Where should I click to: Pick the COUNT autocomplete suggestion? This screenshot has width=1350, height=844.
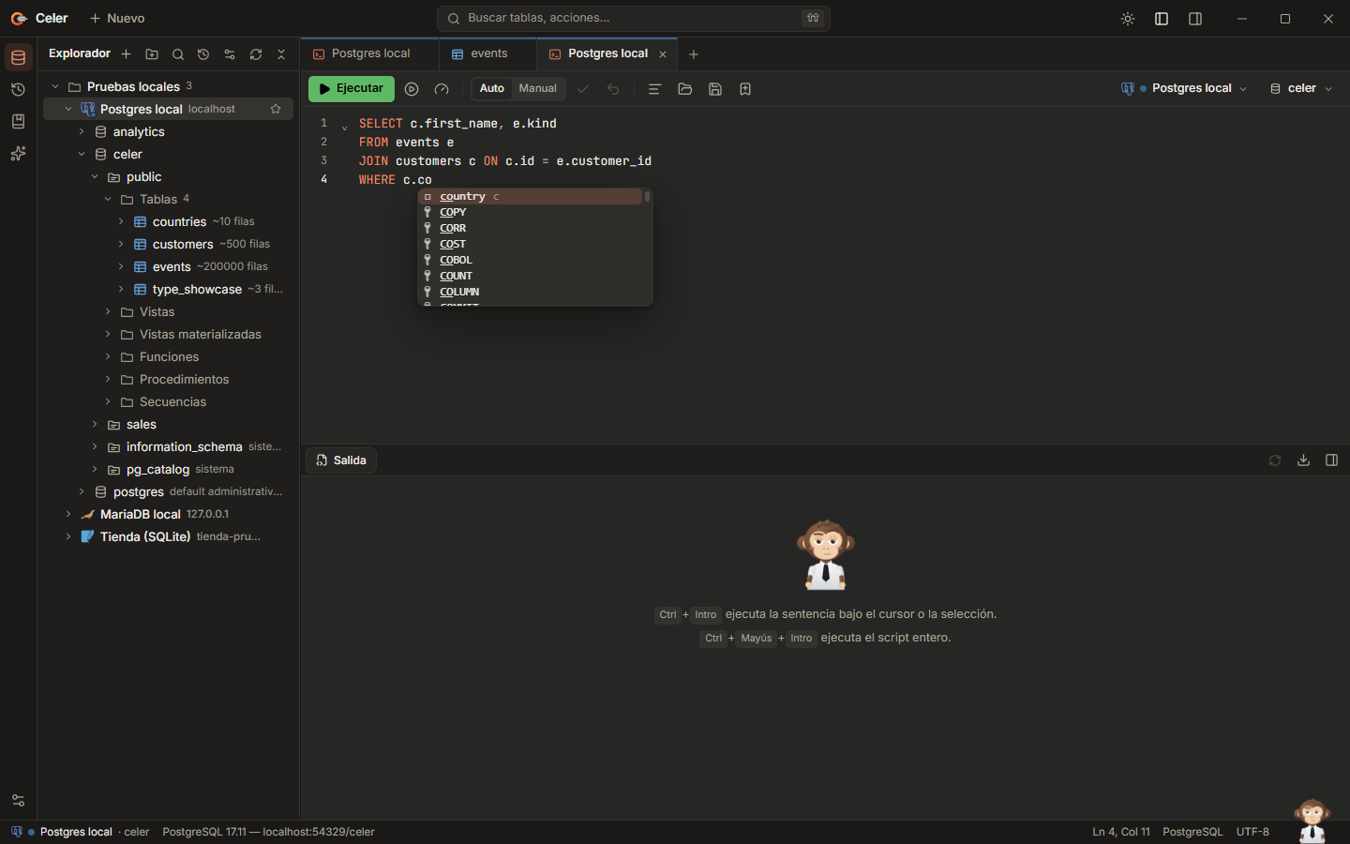[x=531, y=277]
